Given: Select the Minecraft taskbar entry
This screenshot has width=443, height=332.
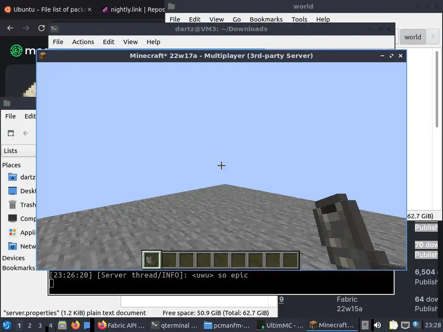Looking at the screenshot, I should click(x=332, y=325).
